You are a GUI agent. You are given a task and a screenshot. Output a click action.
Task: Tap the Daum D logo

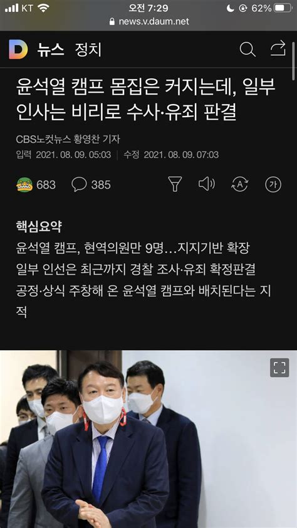[x=18, y=49]
